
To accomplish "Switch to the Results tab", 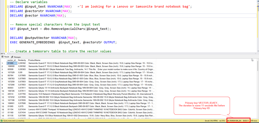I will point(5,57).
